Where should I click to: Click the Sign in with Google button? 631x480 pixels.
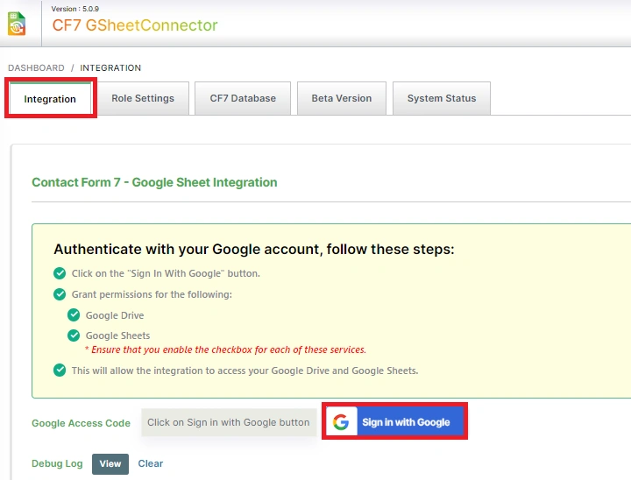tap(394, 421)
